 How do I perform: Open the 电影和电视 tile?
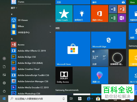[133, 14]
